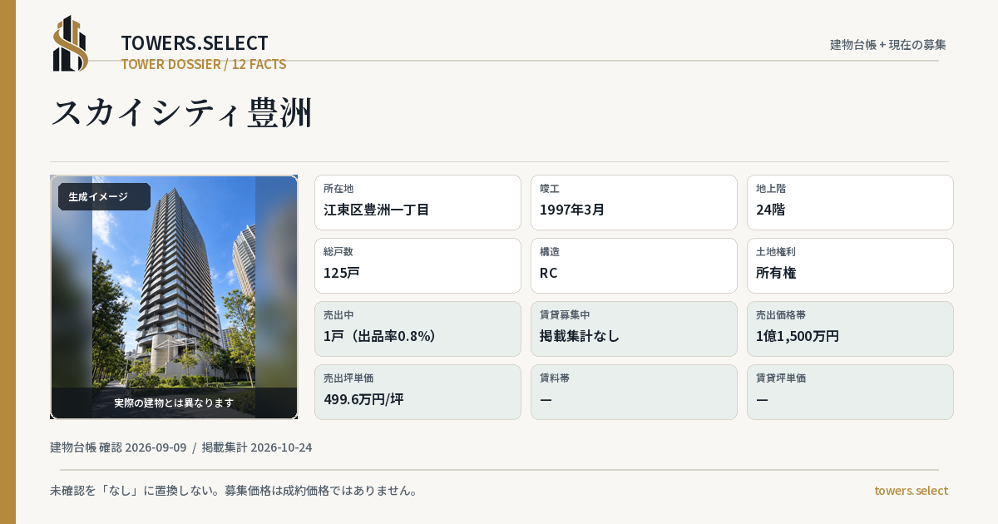Select the 売出坪単価 card showing 499.6万円/坪
Viewport: 998px width, 524px height.
coord(417,392)
